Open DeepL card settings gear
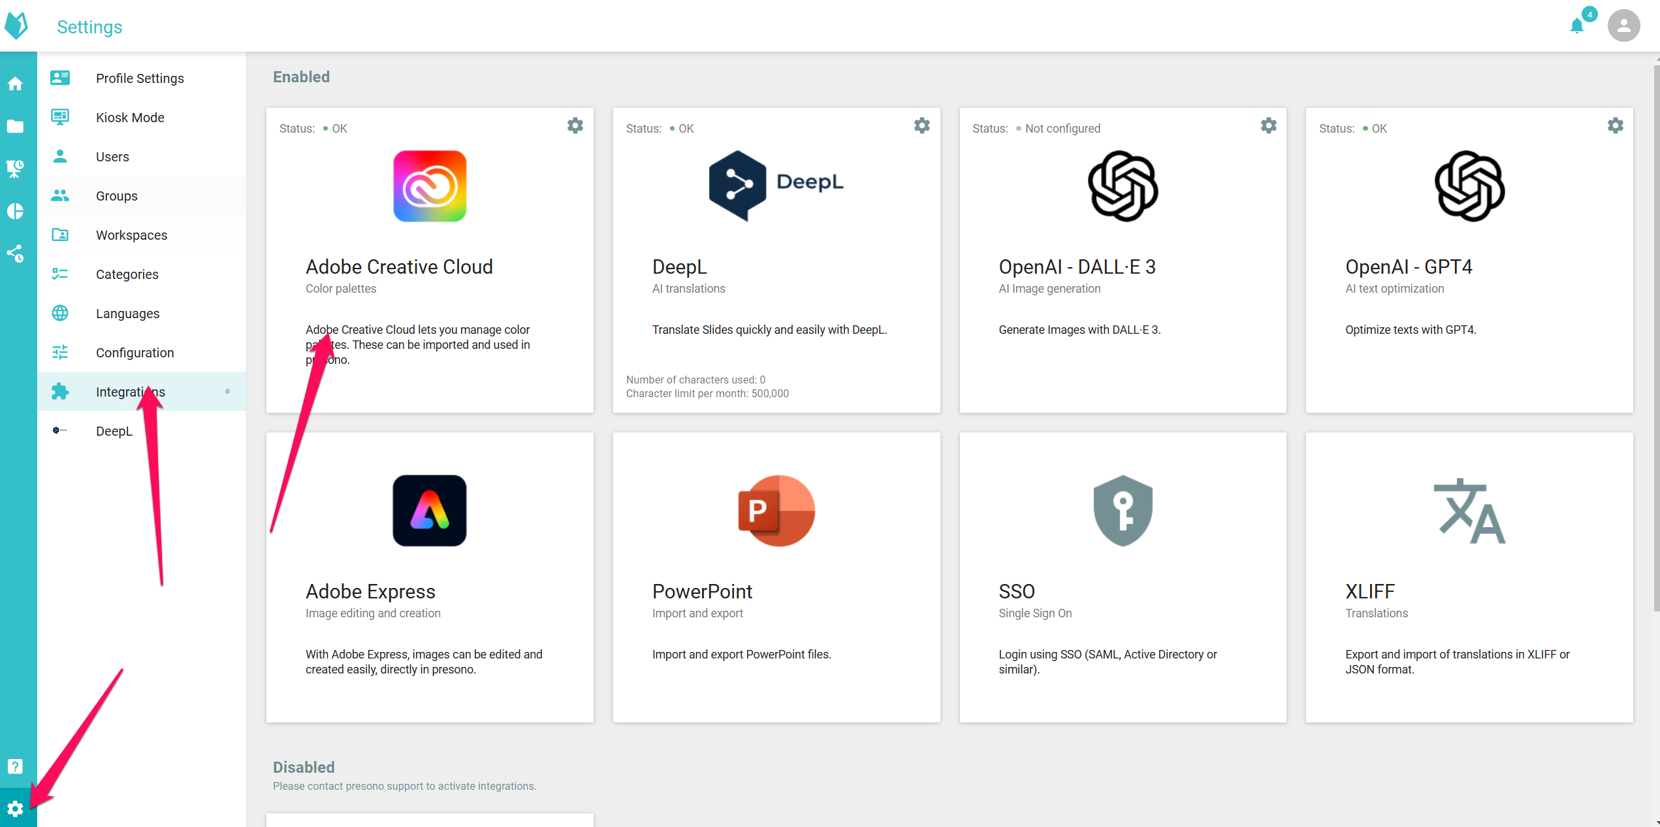Viewport: 1660px width, 827px height. point(922,125)
